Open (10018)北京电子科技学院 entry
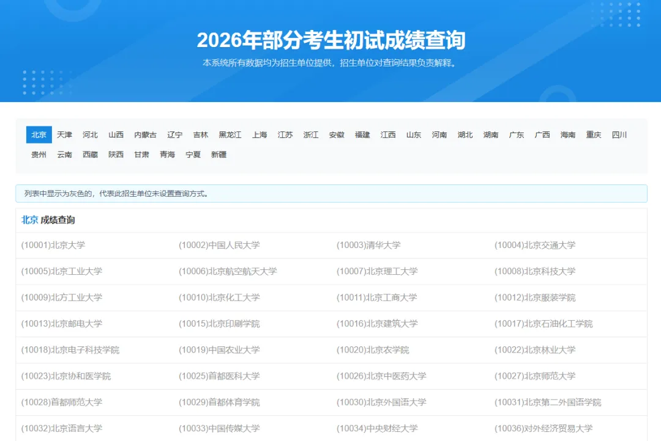 [x=70, y=350]
